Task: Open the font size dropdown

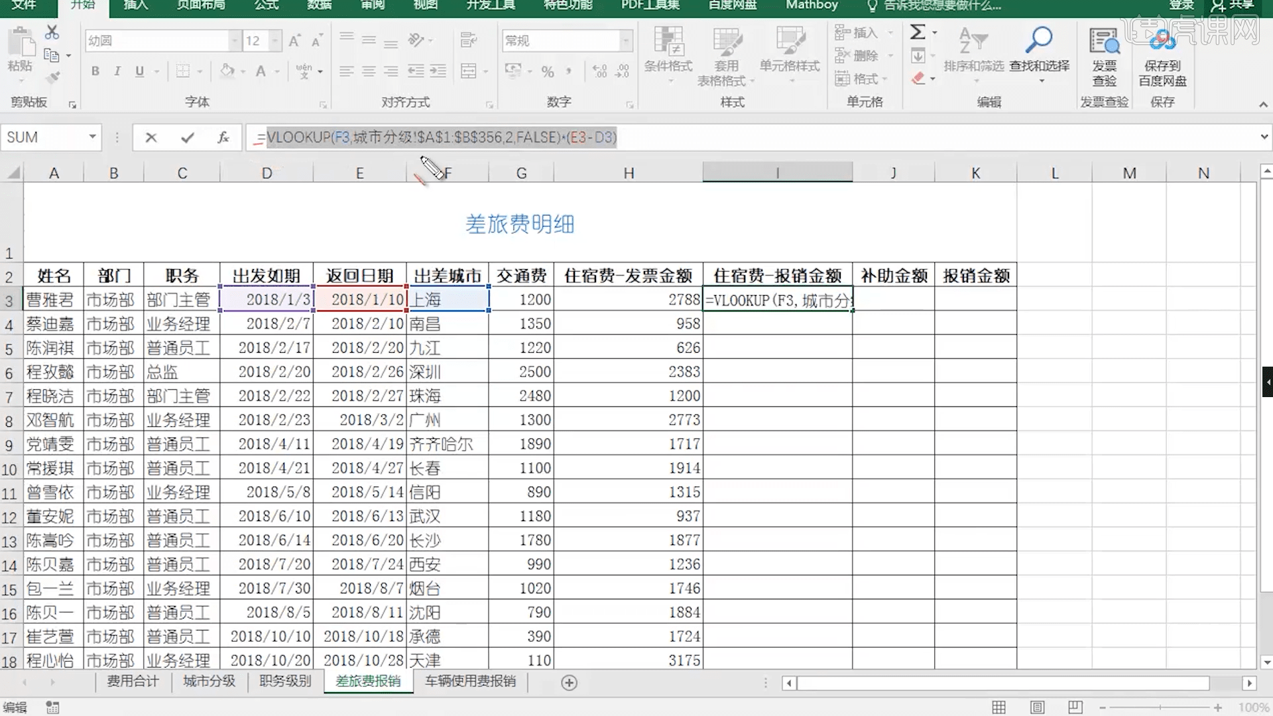Action: click(x=275, y=40)
